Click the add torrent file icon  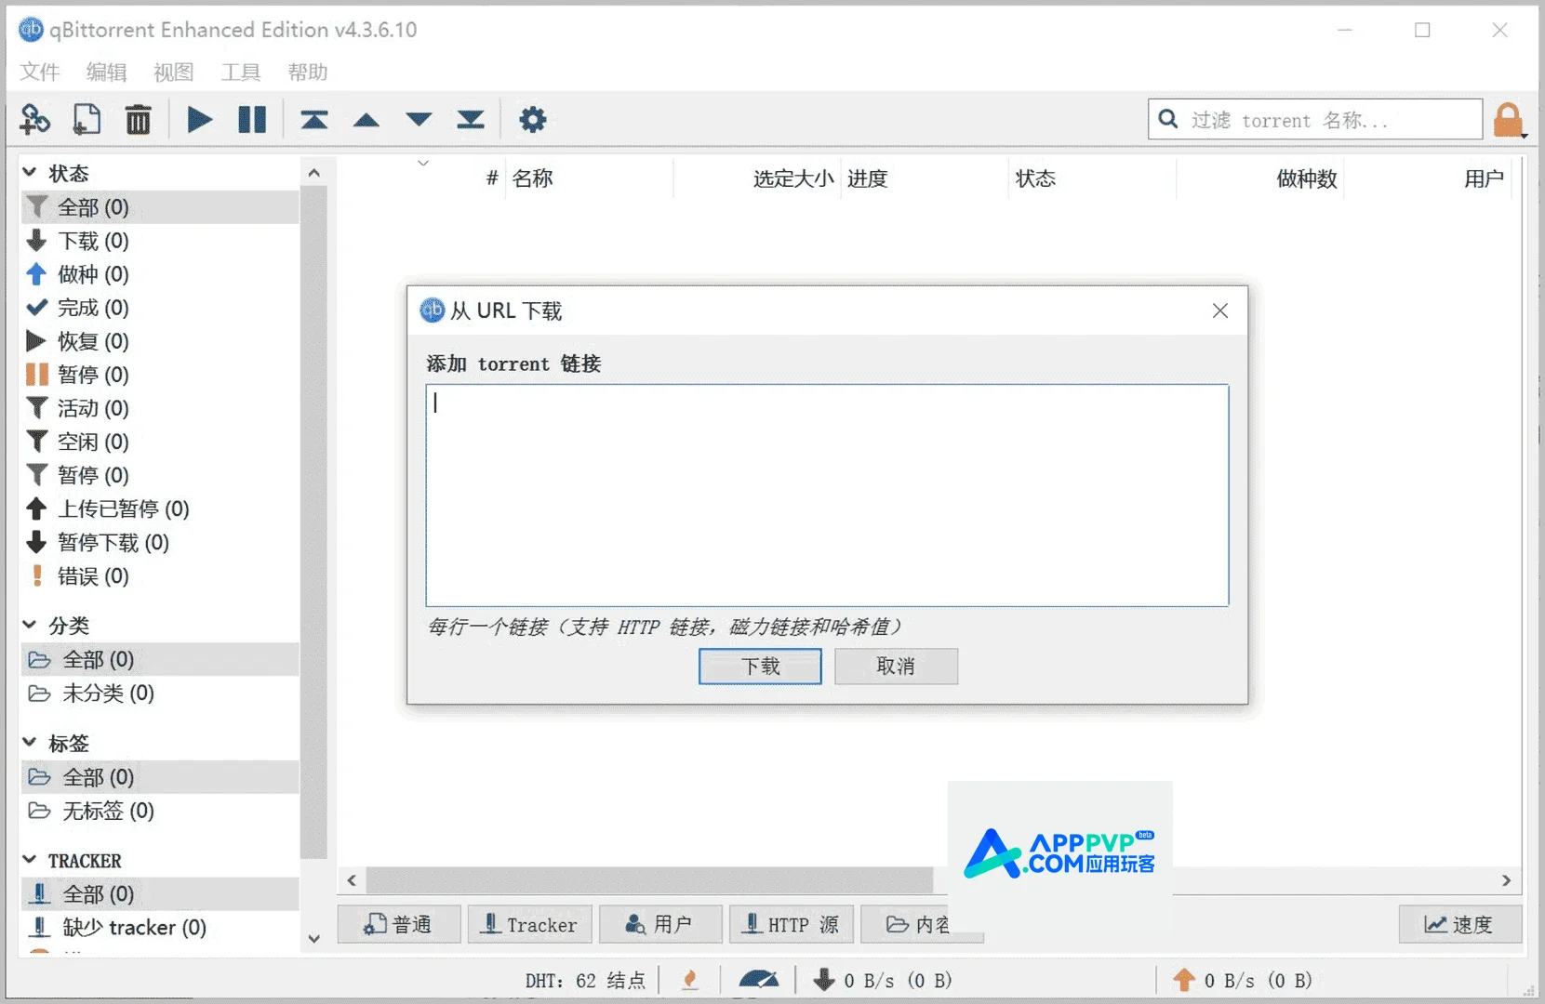pos(87,120)
